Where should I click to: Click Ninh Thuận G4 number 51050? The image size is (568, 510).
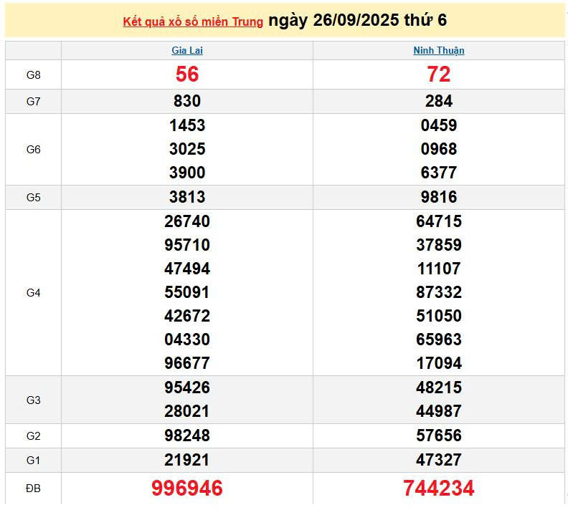click(x=439, y=316)
